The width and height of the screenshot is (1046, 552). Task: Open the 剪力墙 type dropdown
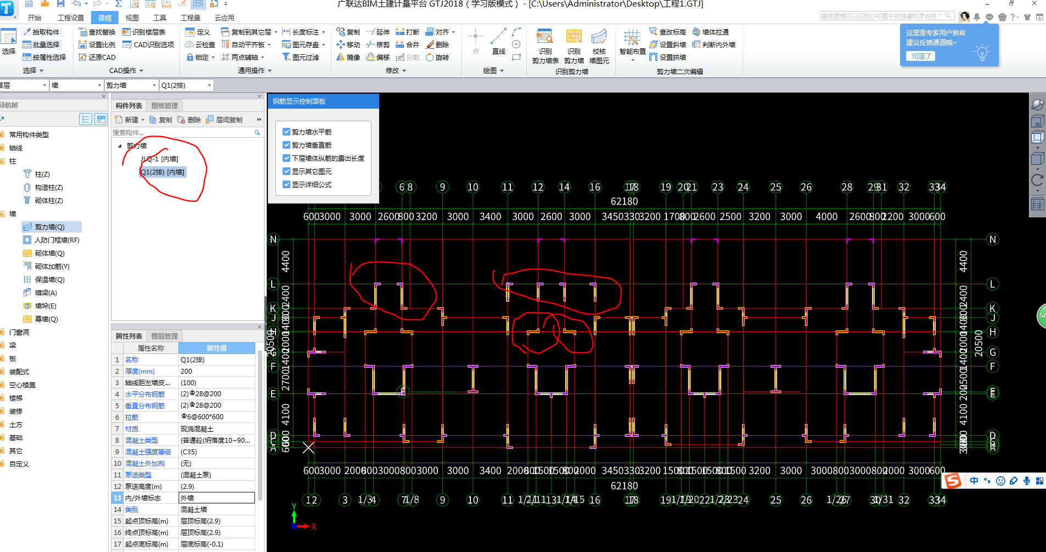tap(154, 85)
